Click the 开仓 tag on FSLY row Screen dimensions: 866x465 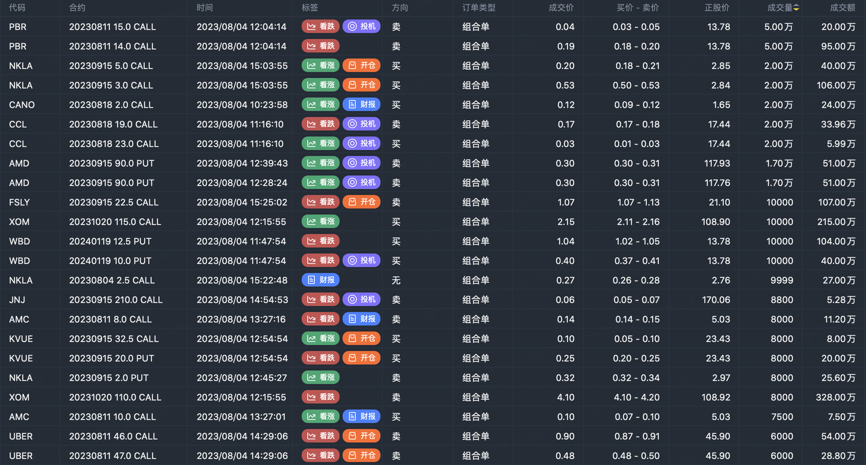point(361,202)
